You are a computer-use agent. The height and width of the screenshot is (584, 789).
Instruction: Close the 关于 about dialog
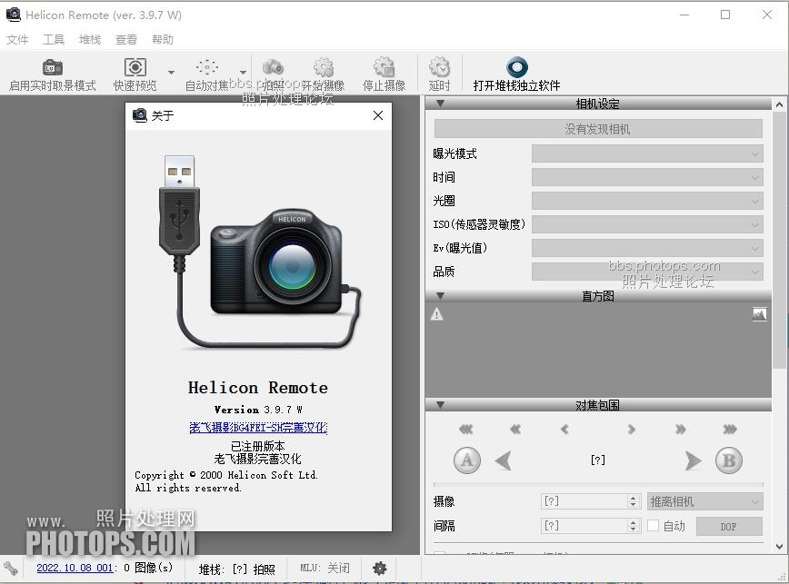point(378,115)
